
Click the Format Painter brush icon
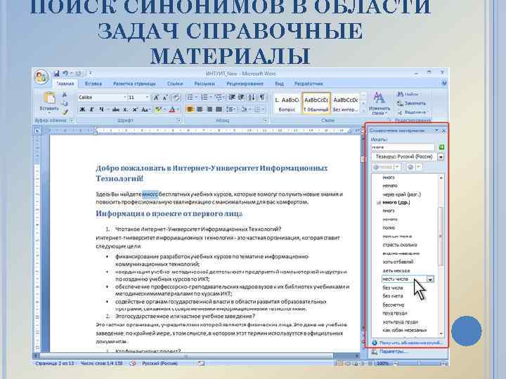[65, 112]
